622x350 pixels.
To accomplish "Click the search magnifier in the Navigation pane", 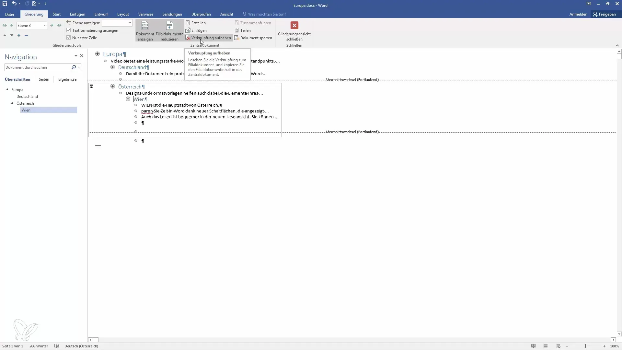I will [x=74, y=67].
